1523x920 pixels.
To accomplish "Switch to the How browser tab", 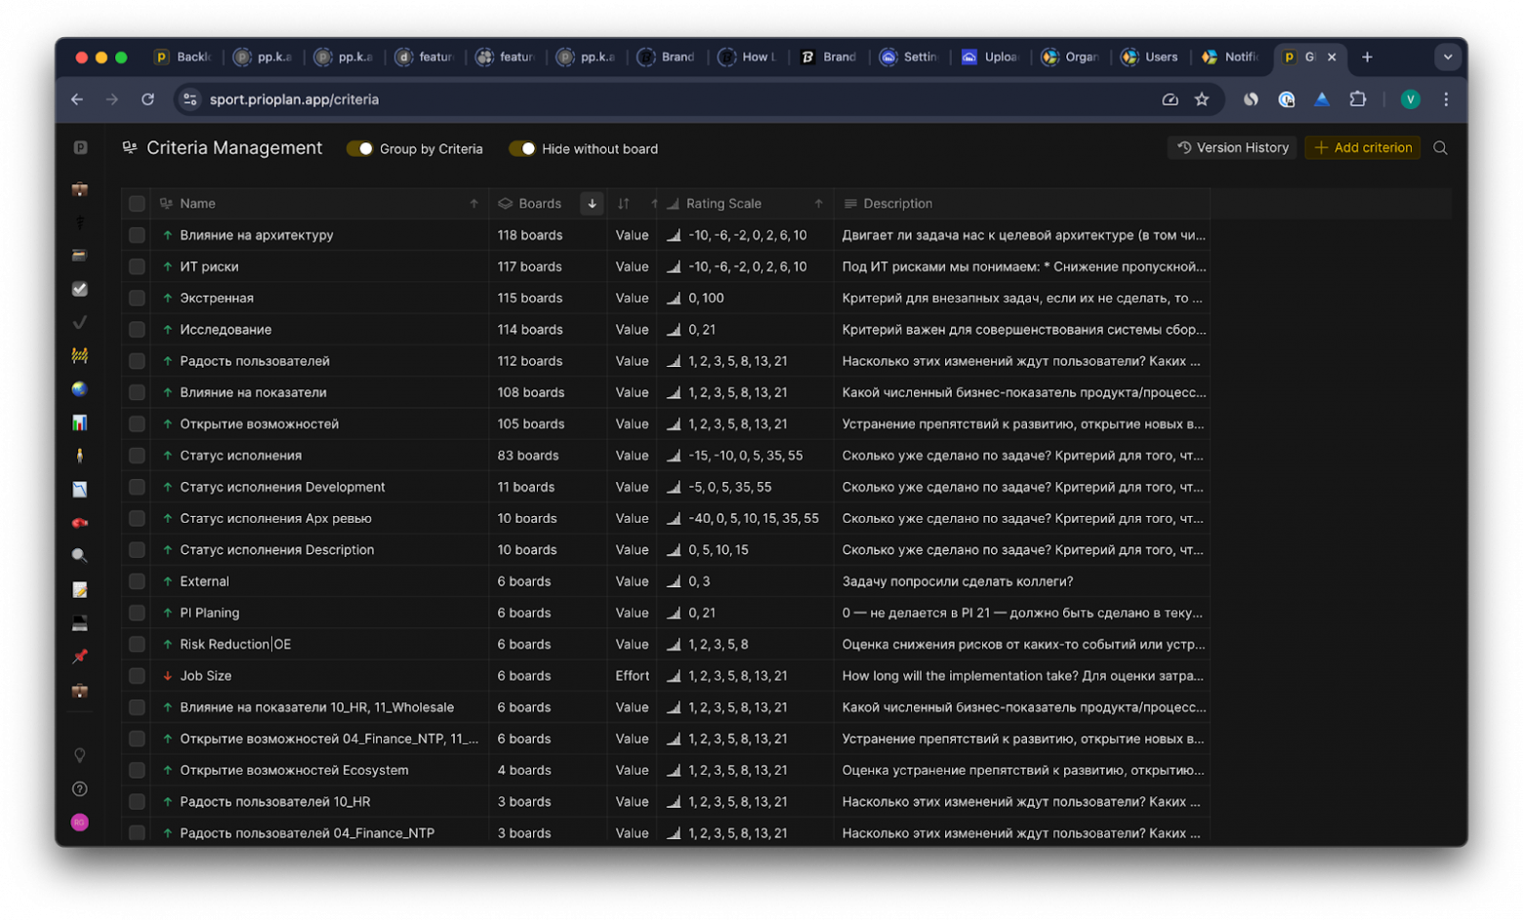I will tap(749, 57).
